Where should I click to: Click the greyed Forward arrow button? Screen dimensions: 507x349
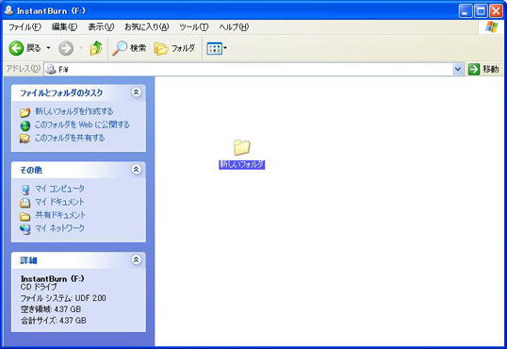(66, 48)
